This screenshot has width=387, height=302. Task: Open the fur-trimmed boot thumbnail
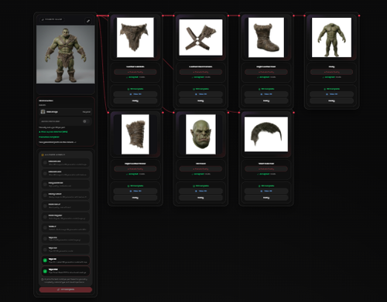point(266,37)
